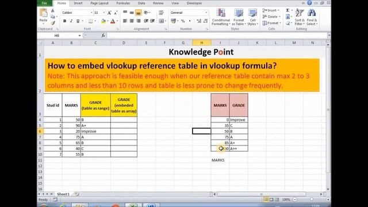This screenshot has width=368, height=207.
Task: Switch to the Review tab
Action: pos(158,3)
